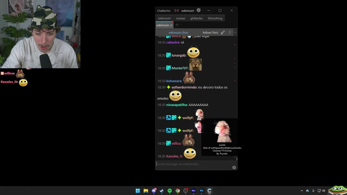
Task: Open Discord from taskbar
Action: (154, 191)
